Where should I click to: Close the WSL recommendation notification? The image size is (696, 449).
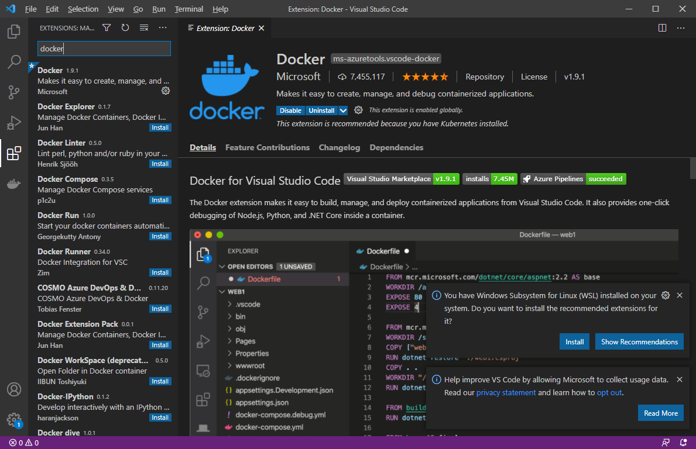coord(680,295)
